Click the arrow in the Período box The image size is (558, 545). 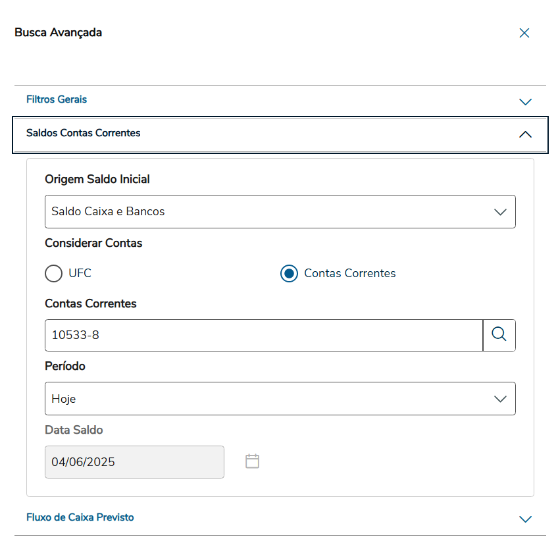500,399
